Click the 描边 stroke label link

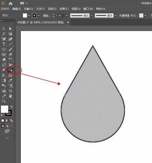(46, 15)
